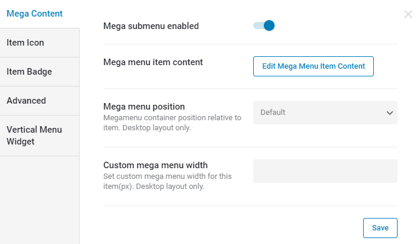Open the Item Badge tab
The image size is (416, 244).
tap(40, 72)
